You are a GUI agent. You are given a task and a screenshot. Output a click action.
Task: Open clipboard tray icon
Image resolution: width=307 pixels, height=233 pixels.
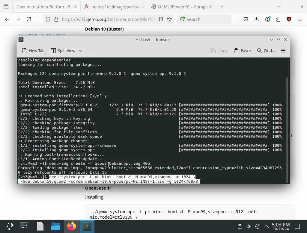click(240, 226)
